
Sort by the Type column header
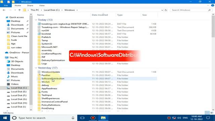[x=120, y=15]
